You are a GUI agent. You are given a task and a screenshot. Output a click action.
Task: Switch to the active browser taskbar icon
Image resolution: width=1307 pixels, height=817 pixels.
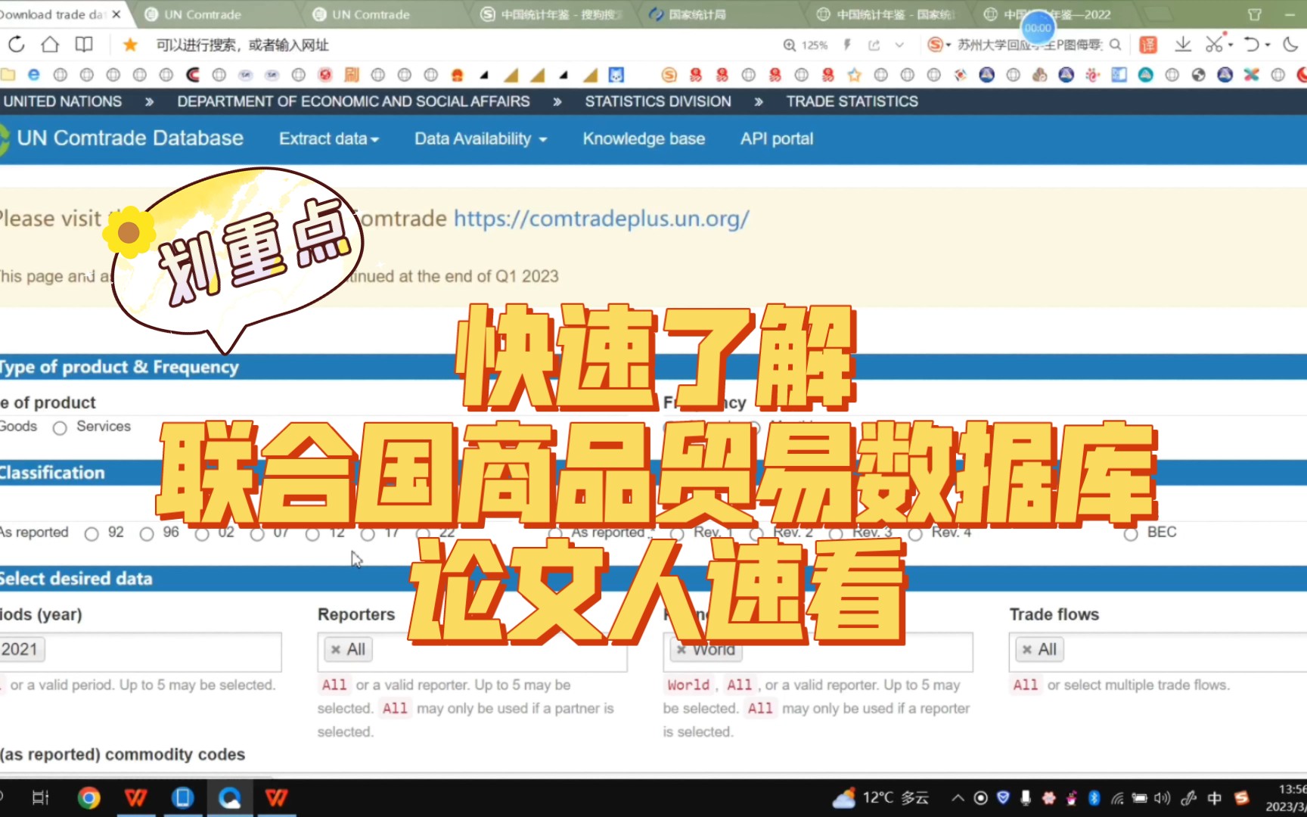[229, 797]
